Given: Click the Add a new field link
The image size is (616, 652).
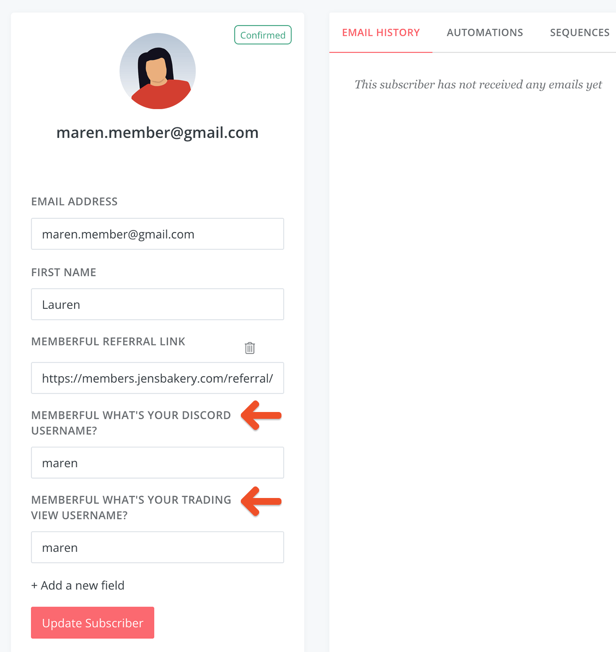Looking at the screenshot, I should (78, 585).
